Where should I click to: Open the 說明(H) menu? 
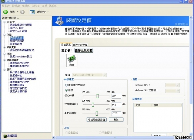pyautogui.click(x=53, y=6)
